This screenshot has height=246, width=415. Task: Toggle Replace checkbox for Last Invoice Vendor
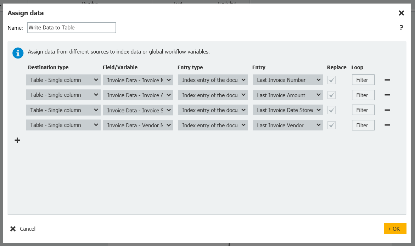[x=331, y=125]
